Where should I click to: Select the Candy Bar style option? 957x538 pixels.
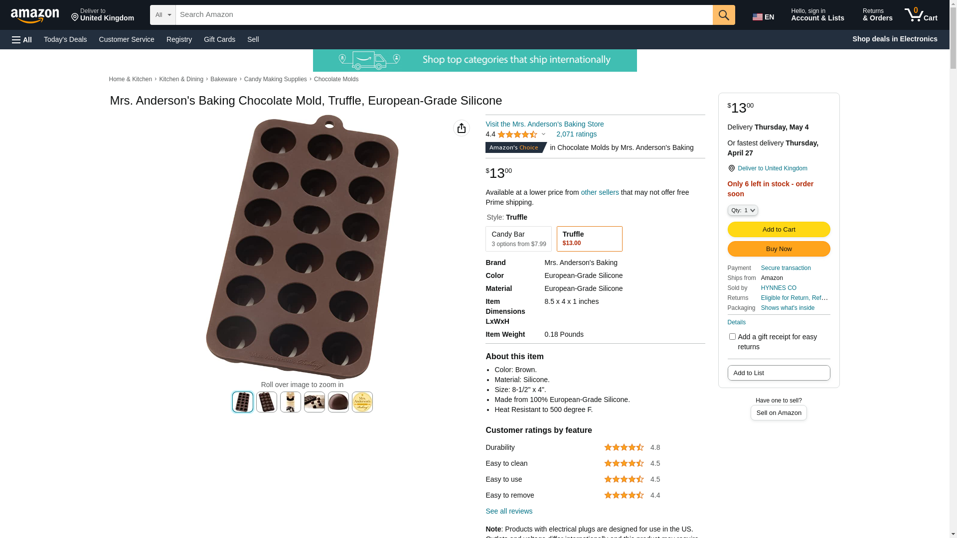click(518, 239)
